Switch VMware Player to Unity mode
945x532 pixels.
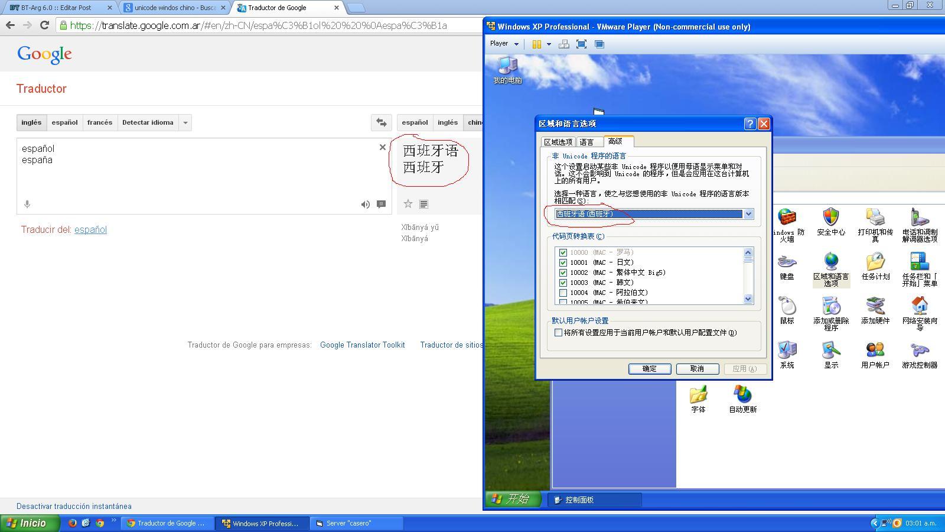(599, 44)
